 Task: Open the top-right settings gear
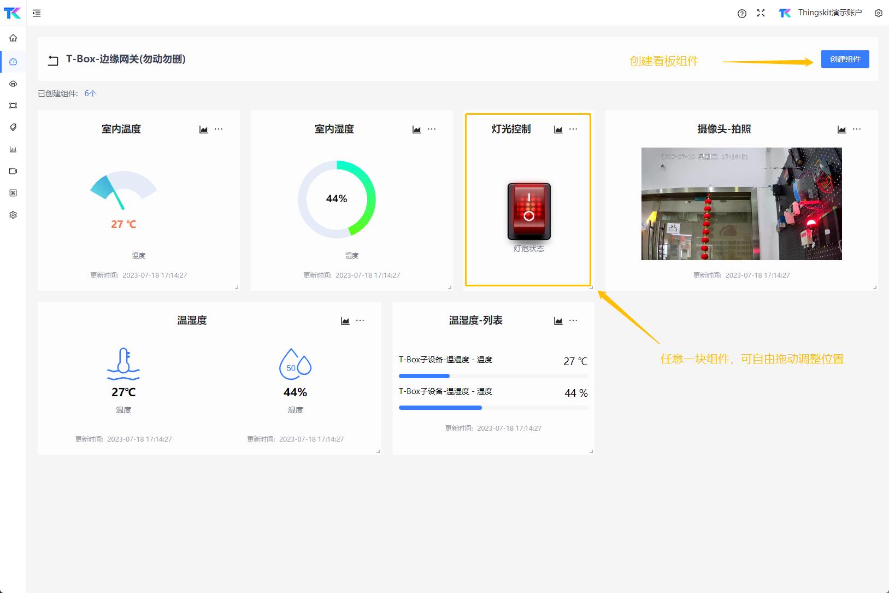tap(878, 13)
